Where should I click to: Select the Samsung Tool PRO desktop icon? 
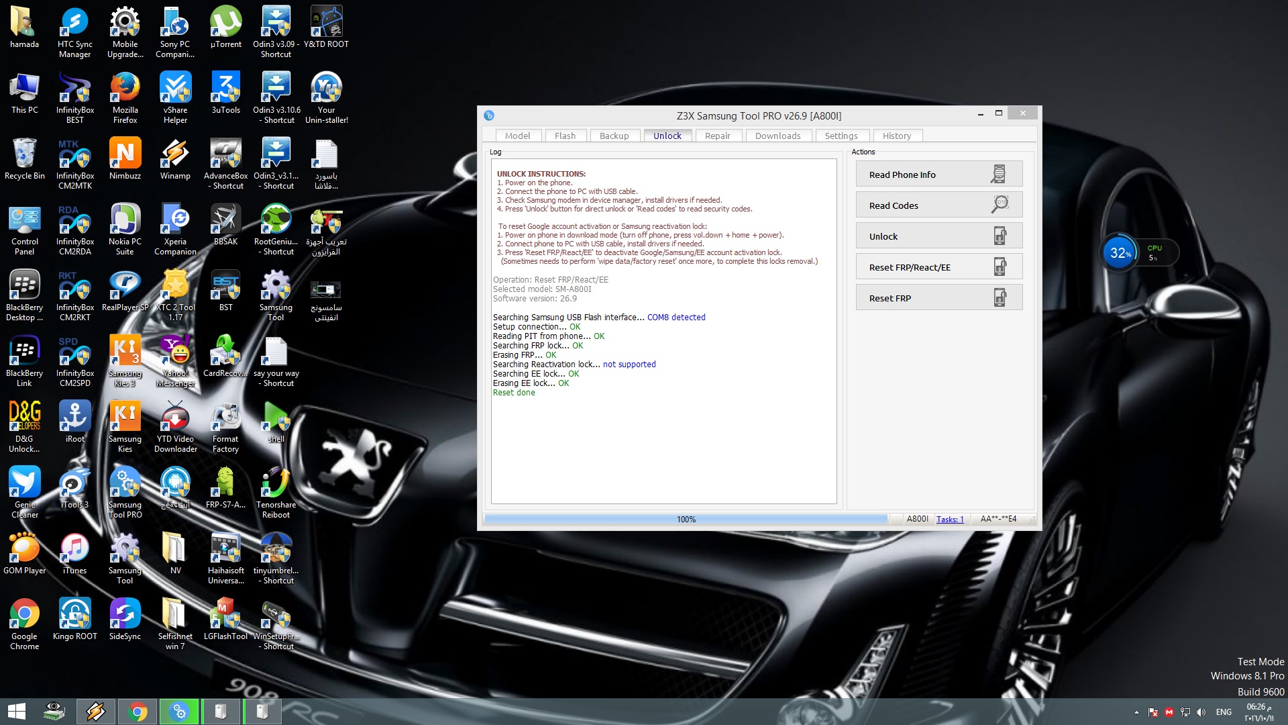(x=125, y=493)
